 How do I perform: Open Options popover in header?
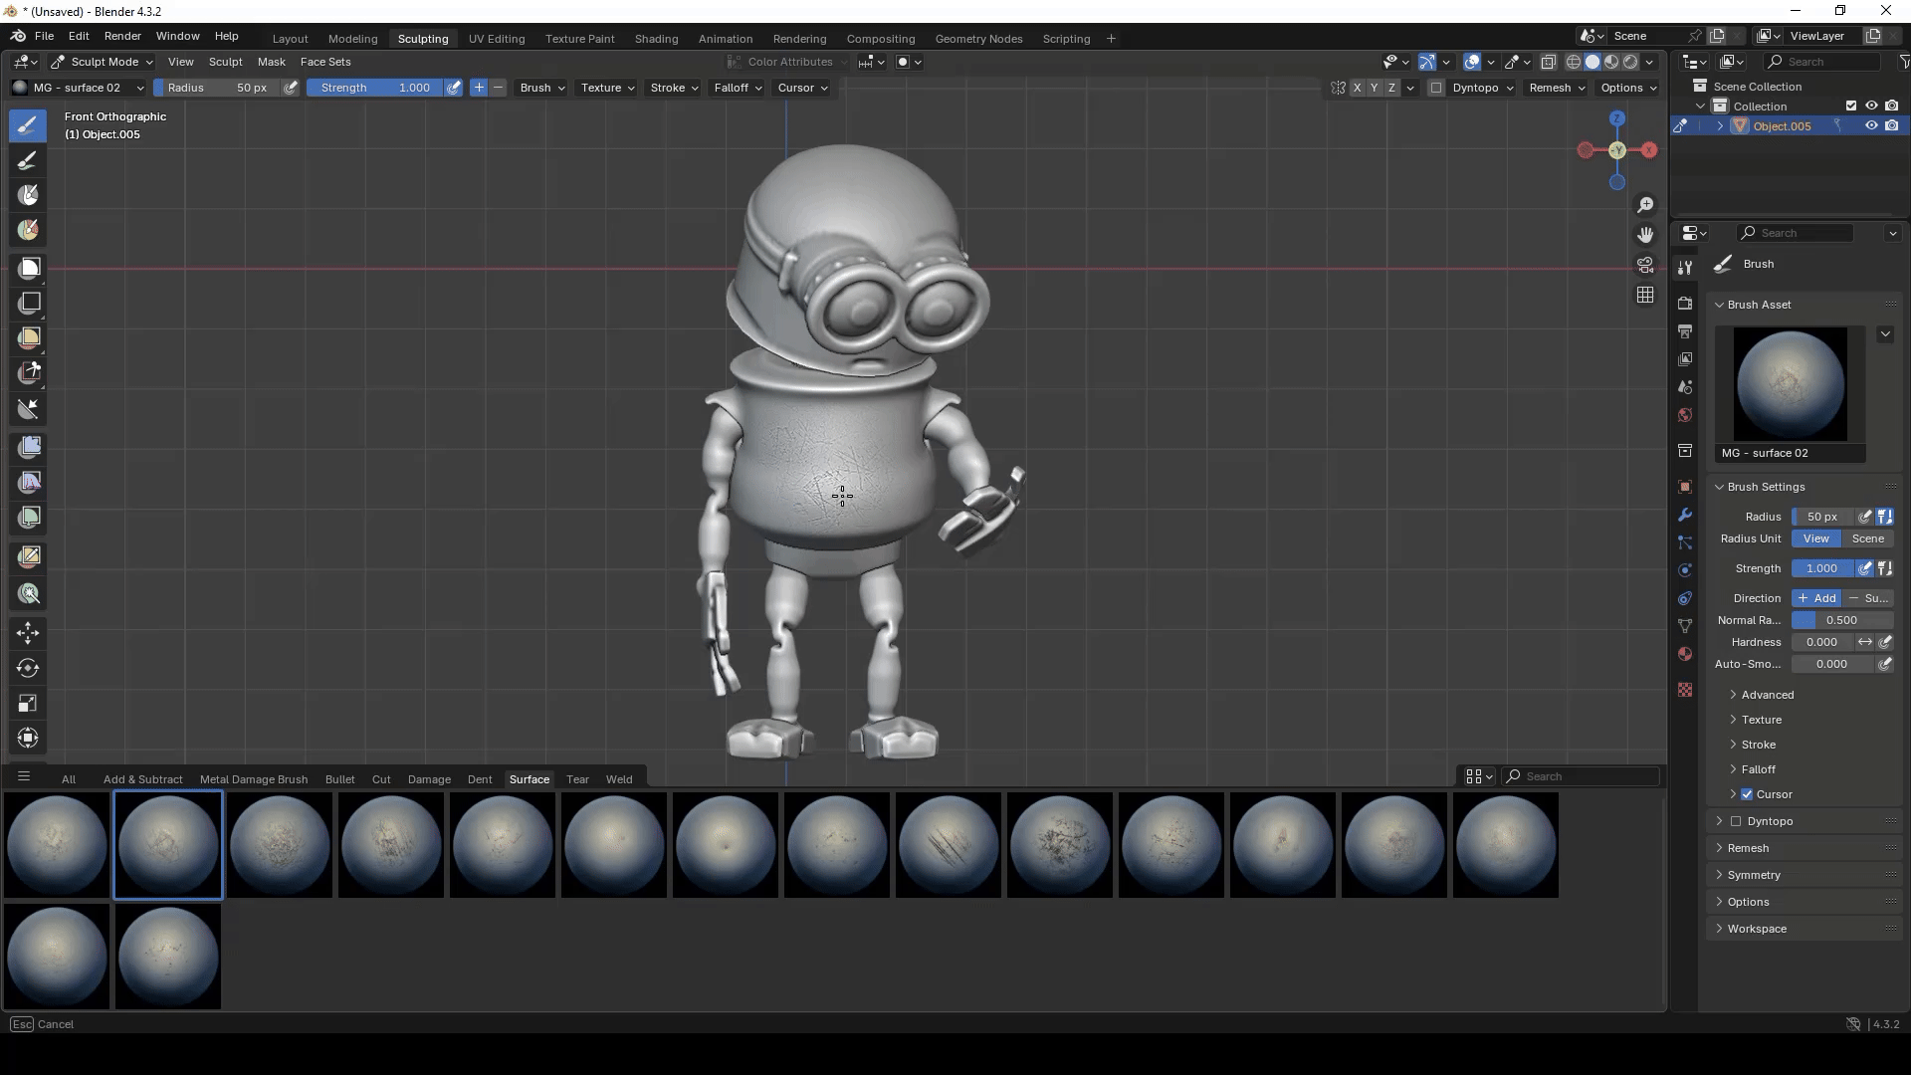pyautogui.click(x=1628, y=88)
